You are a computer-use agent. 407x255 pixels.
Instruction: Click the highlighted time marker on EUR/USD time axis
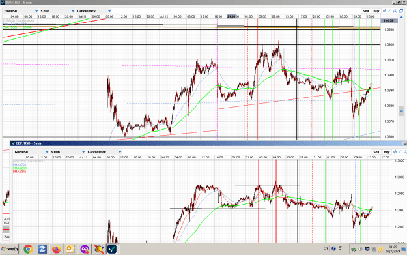pos(231,16)
